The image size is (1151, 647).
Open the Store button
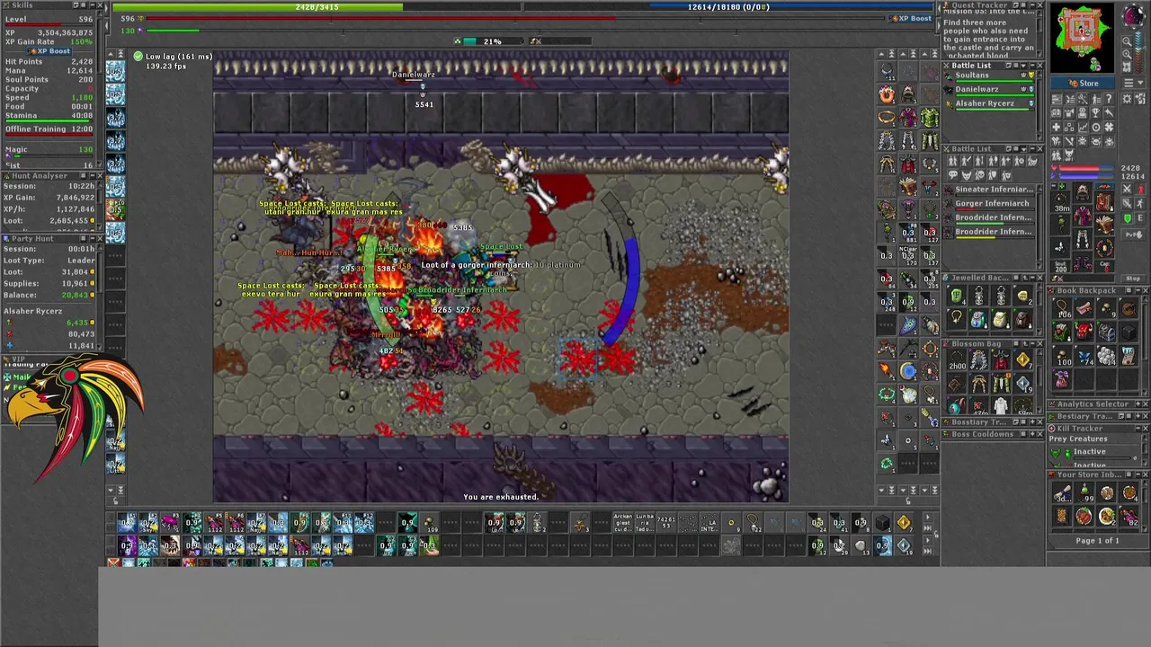tap(1083, 83)
